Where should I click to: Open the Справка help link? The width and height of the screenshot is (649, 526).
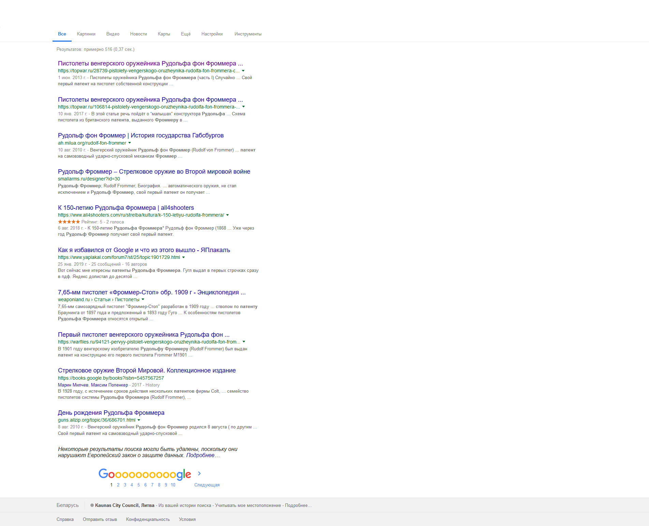65,520
